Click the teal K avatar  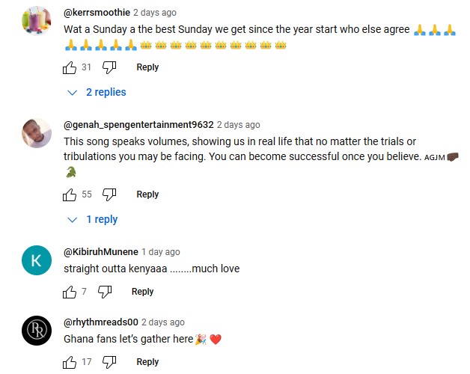37,260
